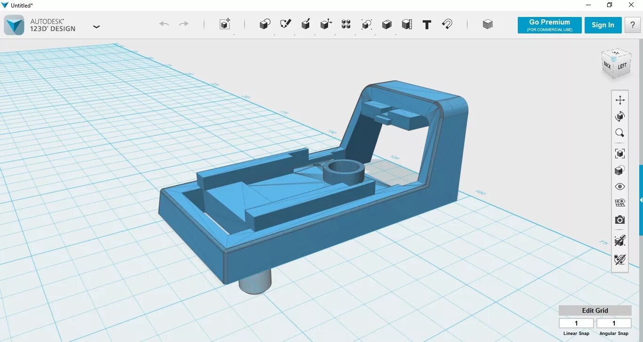The height and width of the screenshot is (342, 643).
Task: Toggle show/hide solids eye icon
Action: click(620, 187)
